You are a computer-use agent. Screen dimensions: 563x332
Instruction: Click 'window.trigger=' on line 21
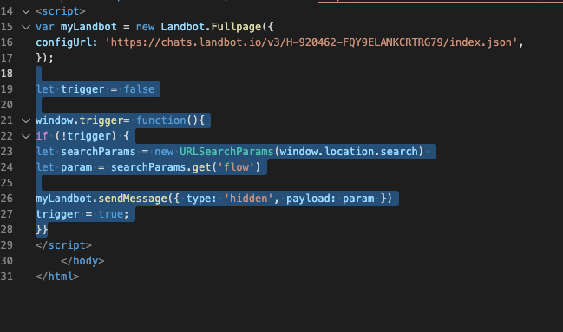(82, 120)
